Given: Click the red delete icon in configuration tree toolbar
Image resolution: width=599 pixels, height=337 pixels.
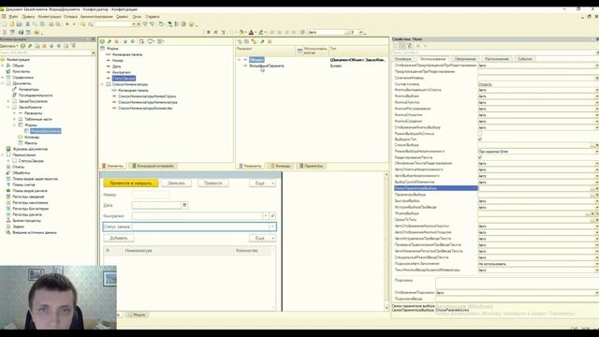Looking at the screenshot, I should coord(45,46).
